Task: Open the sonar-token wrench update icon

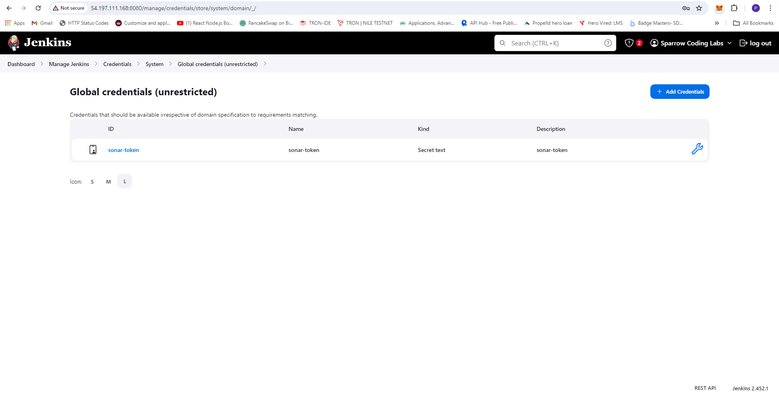Action: click(x=697, y=149)
